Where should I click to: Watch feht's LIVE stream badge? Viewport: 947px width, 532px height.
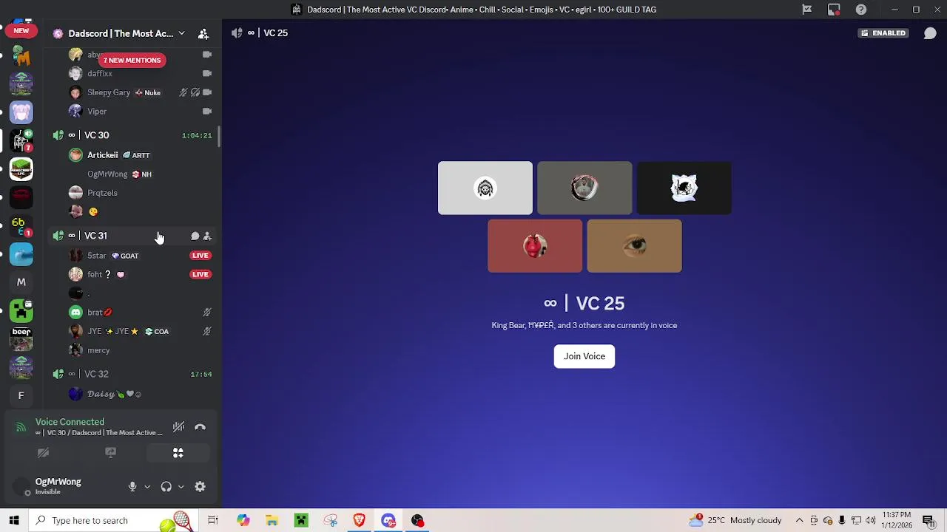click(x=200, y=275)
